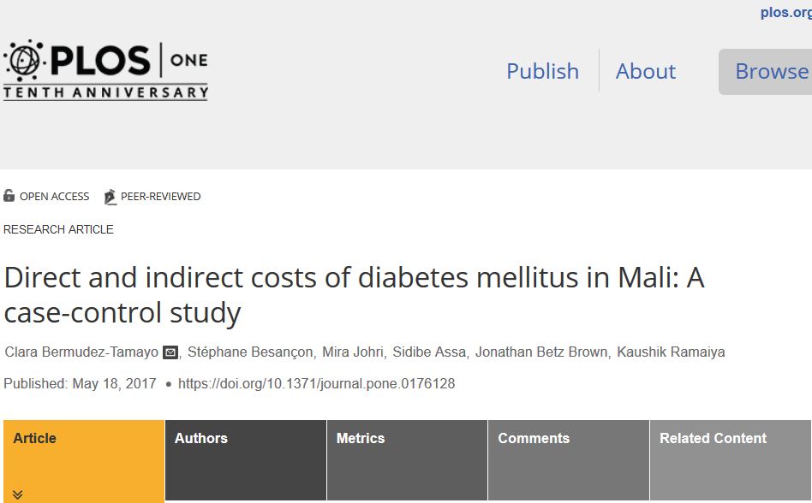Screen dimensions: 812x503
Task: Open the About menu
Action: click(x=645, y=71)
